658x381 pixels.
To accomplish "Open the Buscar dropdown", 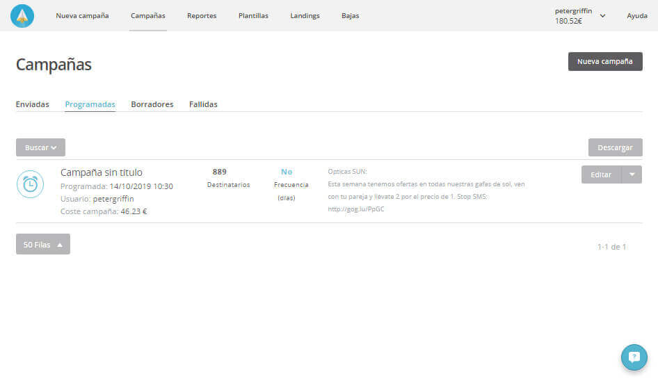I will pos(40,147).
